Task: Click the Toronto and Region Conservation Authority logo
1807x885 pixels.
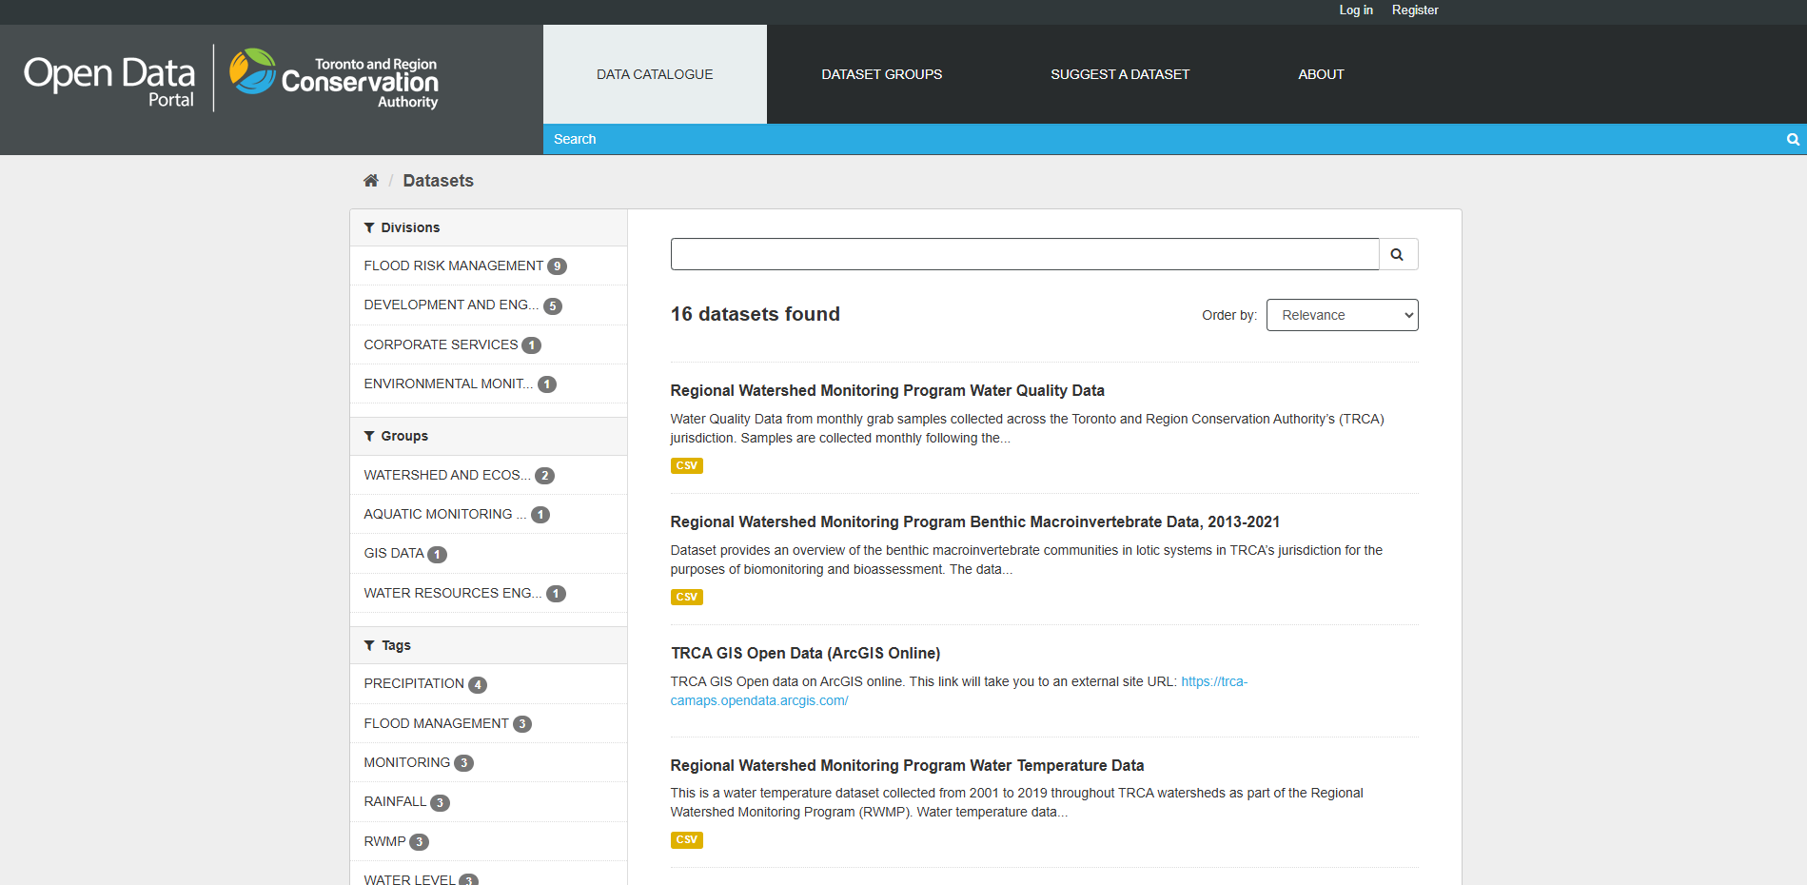Action: point(334,78)
